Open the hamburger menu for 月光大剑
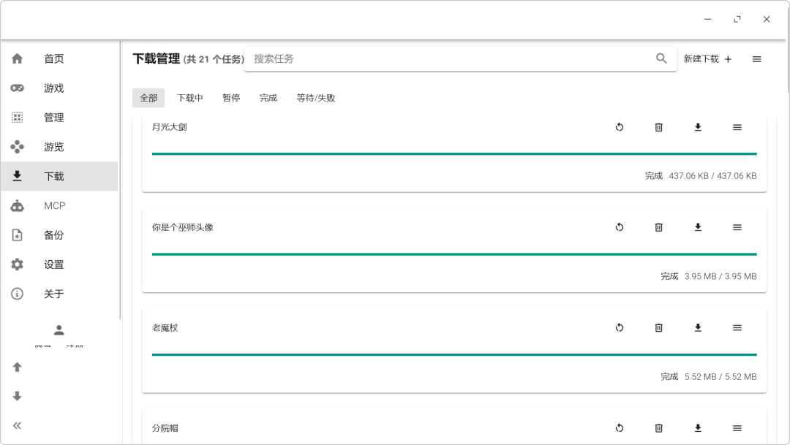 pos(737,127)
